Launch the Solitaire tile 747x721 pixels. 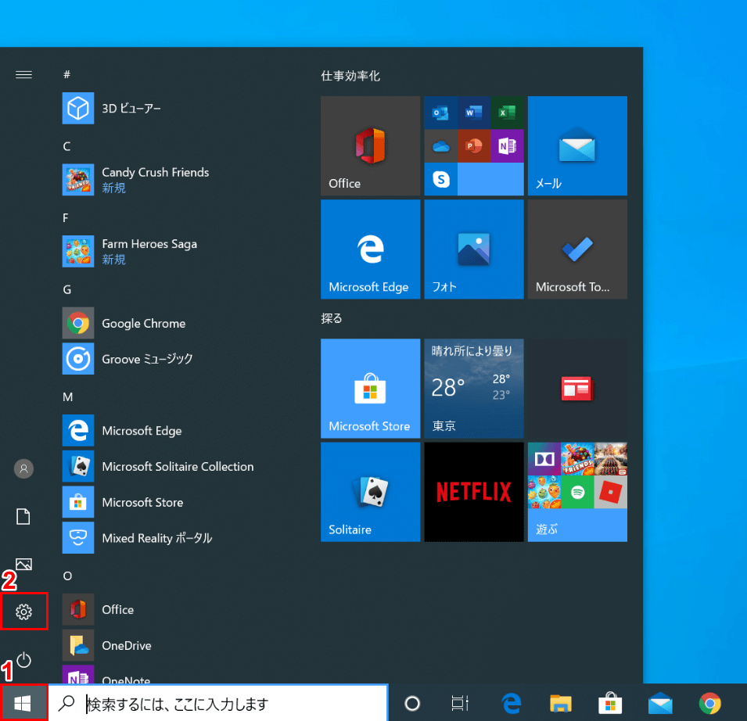pos(370,492)
